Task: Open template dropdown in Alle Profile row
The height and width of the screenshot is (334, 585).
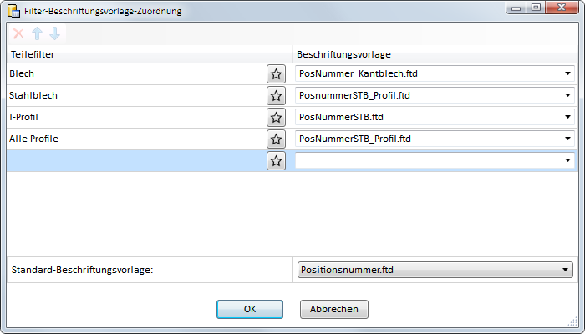Action: pyautogui.click(x=435, y=139)
